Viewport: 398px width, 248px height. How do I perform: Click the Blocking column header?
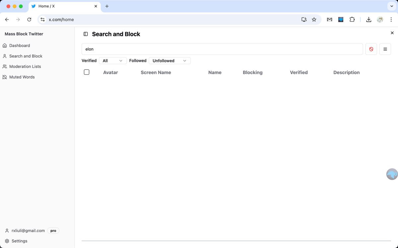click(253, 72)
